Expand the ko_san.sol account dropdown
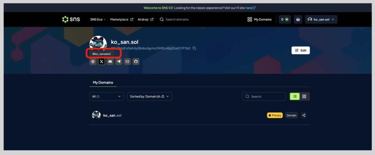 tap(321, 20)
